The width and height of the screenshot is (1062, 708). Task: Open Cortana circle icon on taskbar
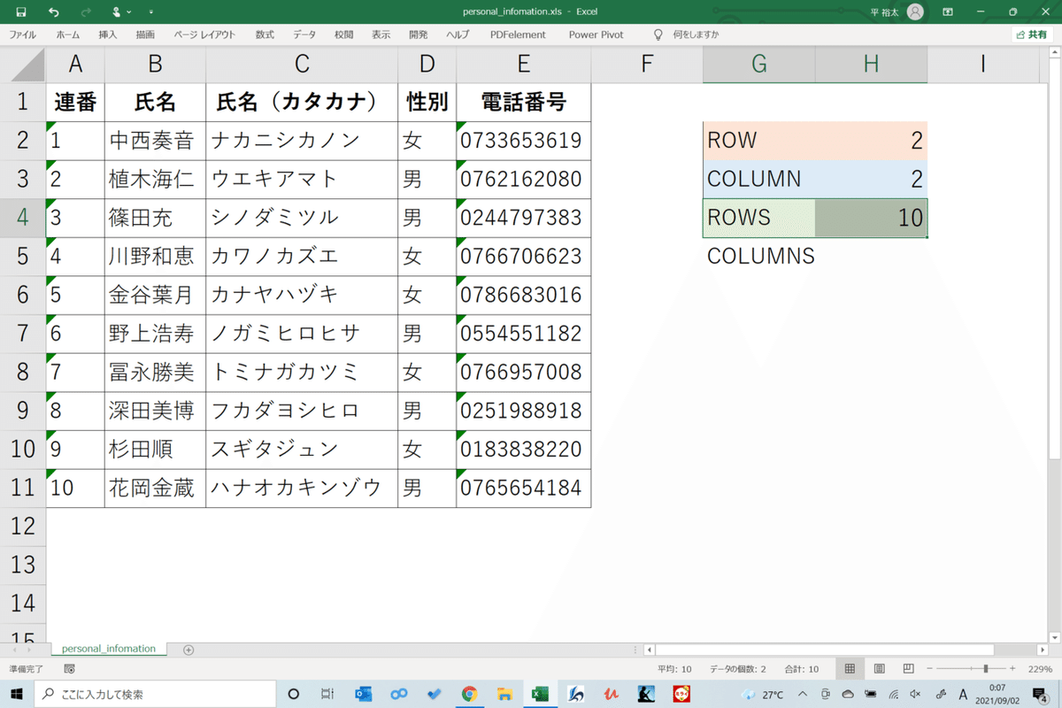click(x=294, y=694)
